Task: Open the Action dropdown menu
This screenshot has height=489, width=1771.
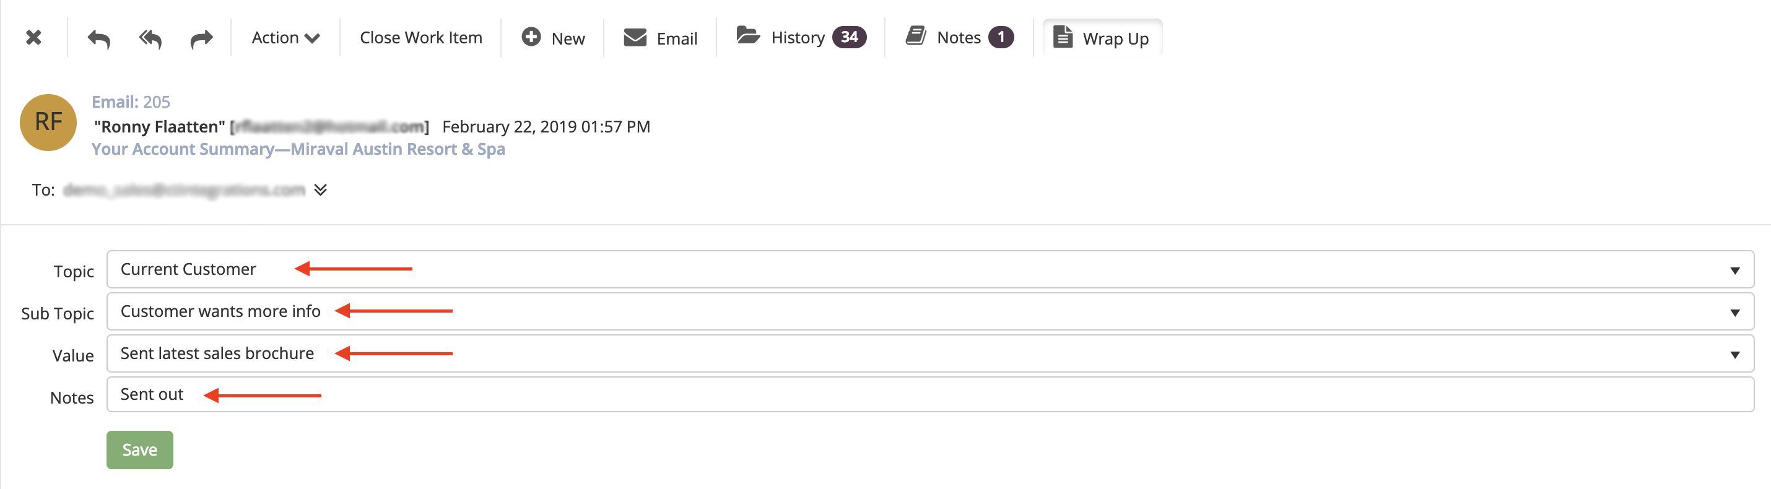Action: point(285,38)
